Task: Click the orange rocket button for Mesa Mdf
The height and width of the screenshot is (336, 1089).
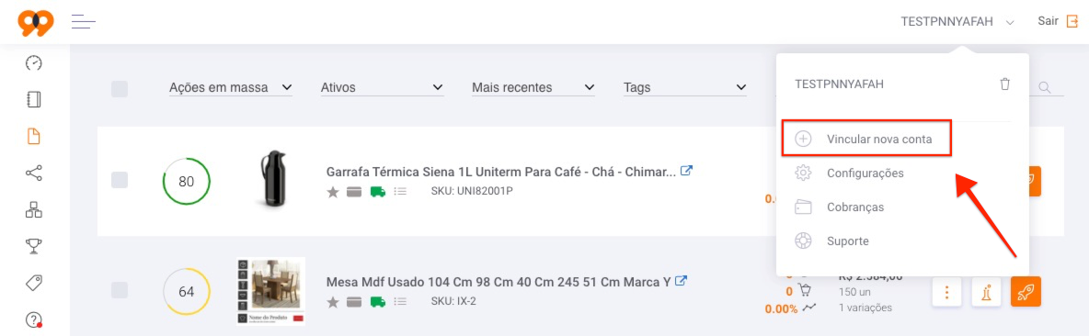Action: (1026, 292)
